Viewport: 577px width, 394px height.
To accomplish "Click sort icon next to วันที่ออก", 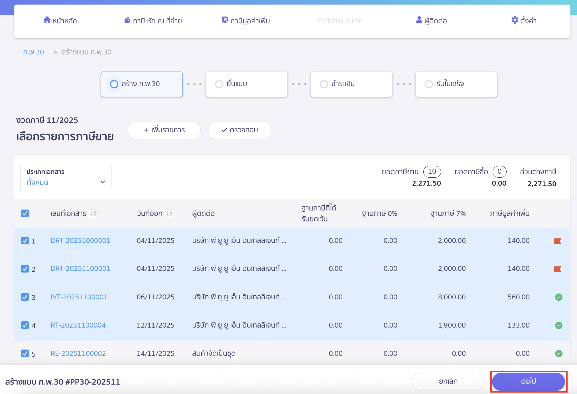I will coord(169,214).
